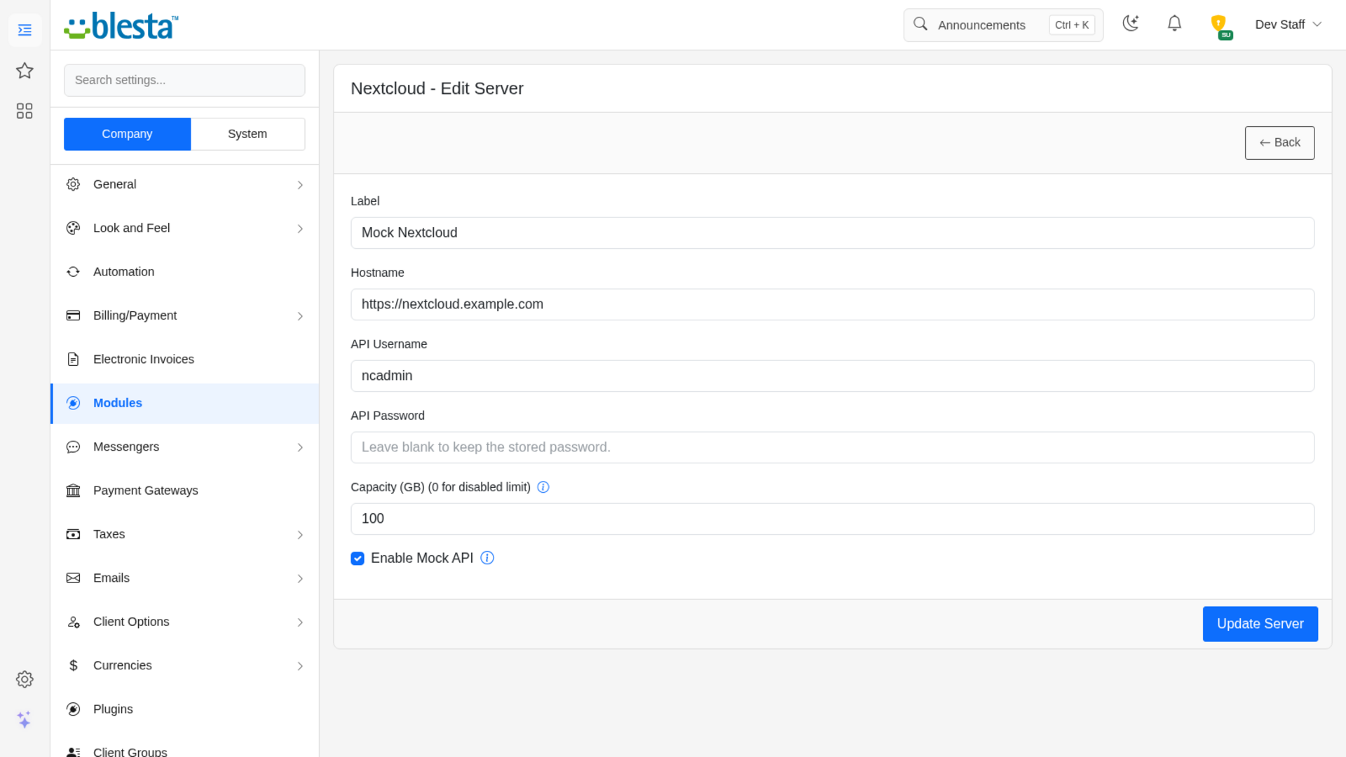
Task: Click the Blesta logo
Action: pyautogui.click(x=121, y=26)
